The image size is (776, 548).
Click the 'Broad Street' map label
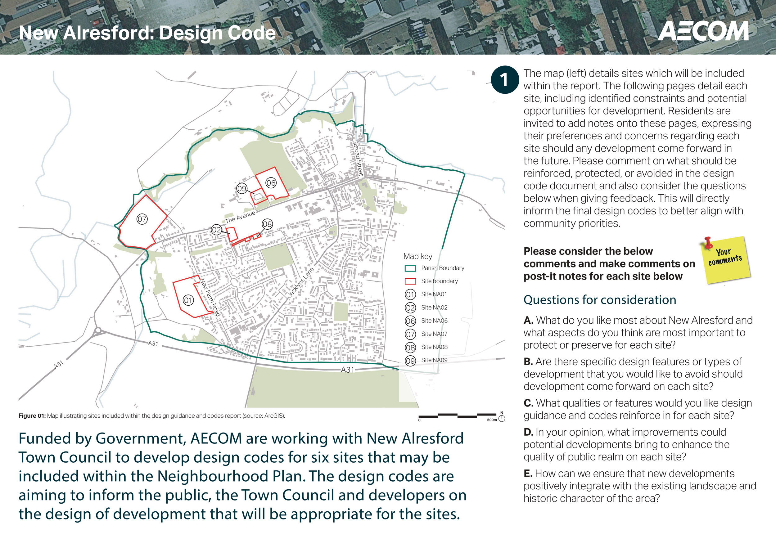click(x=358, y=159)
